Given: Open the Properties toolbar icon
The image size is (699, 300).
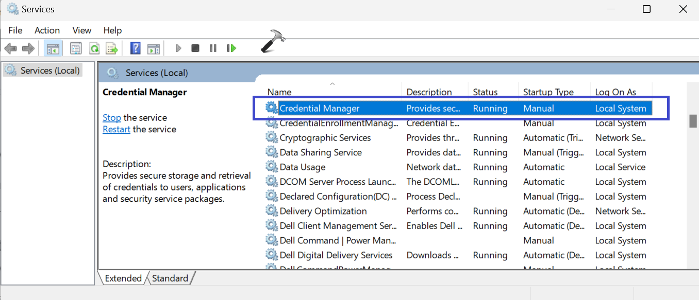Looking at the screenshot, I should coord(76,48).
